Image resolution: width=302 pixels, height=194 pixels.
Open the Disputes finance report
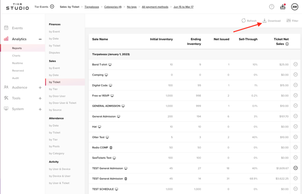(54, 53)
